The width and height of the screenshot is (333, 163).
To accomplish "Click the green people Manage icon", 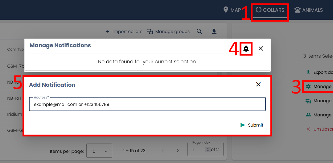I will 308,115.
